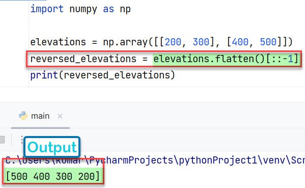Click the print(reversed_elevations) line
The width and height of the screenshot is (305, 188).
[x=103, y=75]
